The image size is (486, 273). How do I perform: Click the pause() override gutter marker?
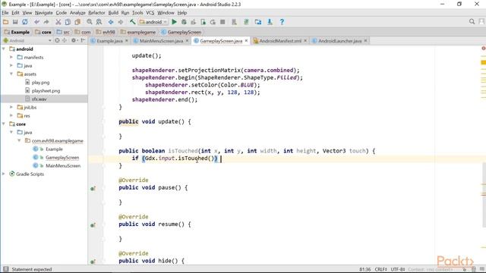click(x=93, y=188)
